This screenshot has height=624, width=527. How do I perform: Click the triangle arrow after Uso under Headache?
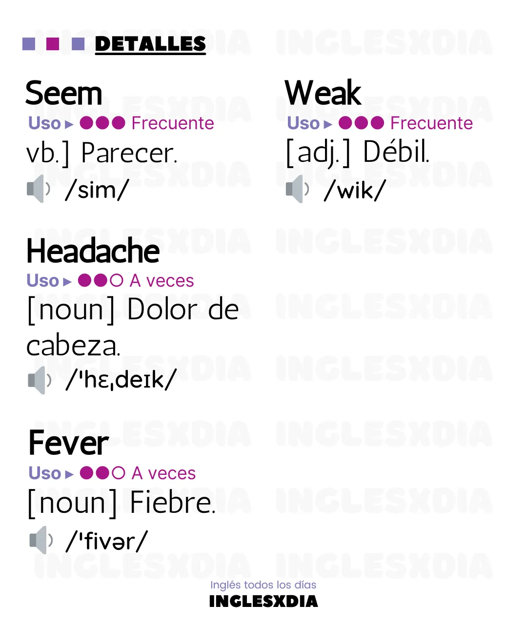tap(67, 281)
